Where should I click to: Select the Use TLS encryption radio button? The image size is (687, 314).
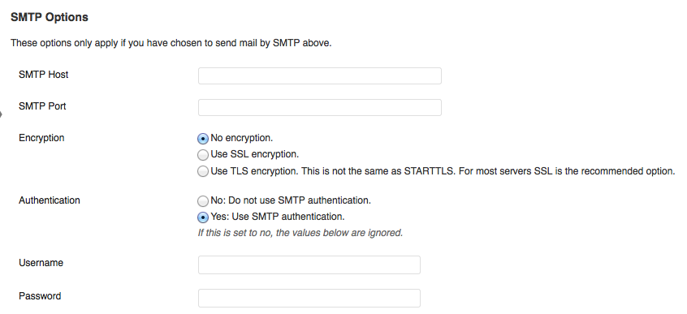(203, 172)
